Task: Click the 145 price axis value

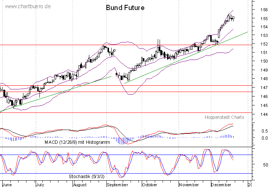Action: 264,105
